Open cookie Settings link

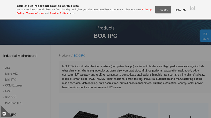181,10
